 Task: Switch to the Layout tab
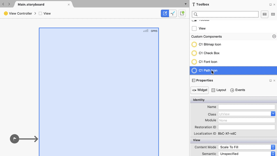[219, 90]
